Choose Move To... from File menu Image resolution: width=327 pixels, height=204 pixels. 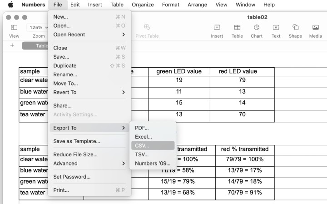point(89,84)
